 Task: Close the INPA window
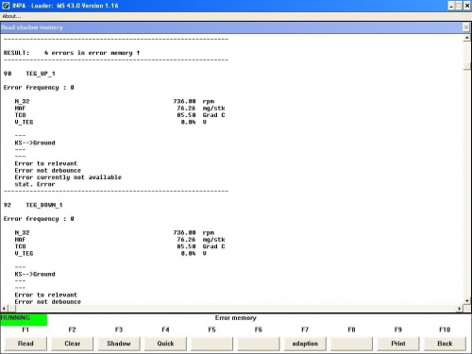(x=467, y=6)
